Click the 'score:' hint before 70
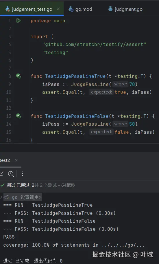Image resolution: width=159 pixels, height=264 pixels. [x=121, y=84]
